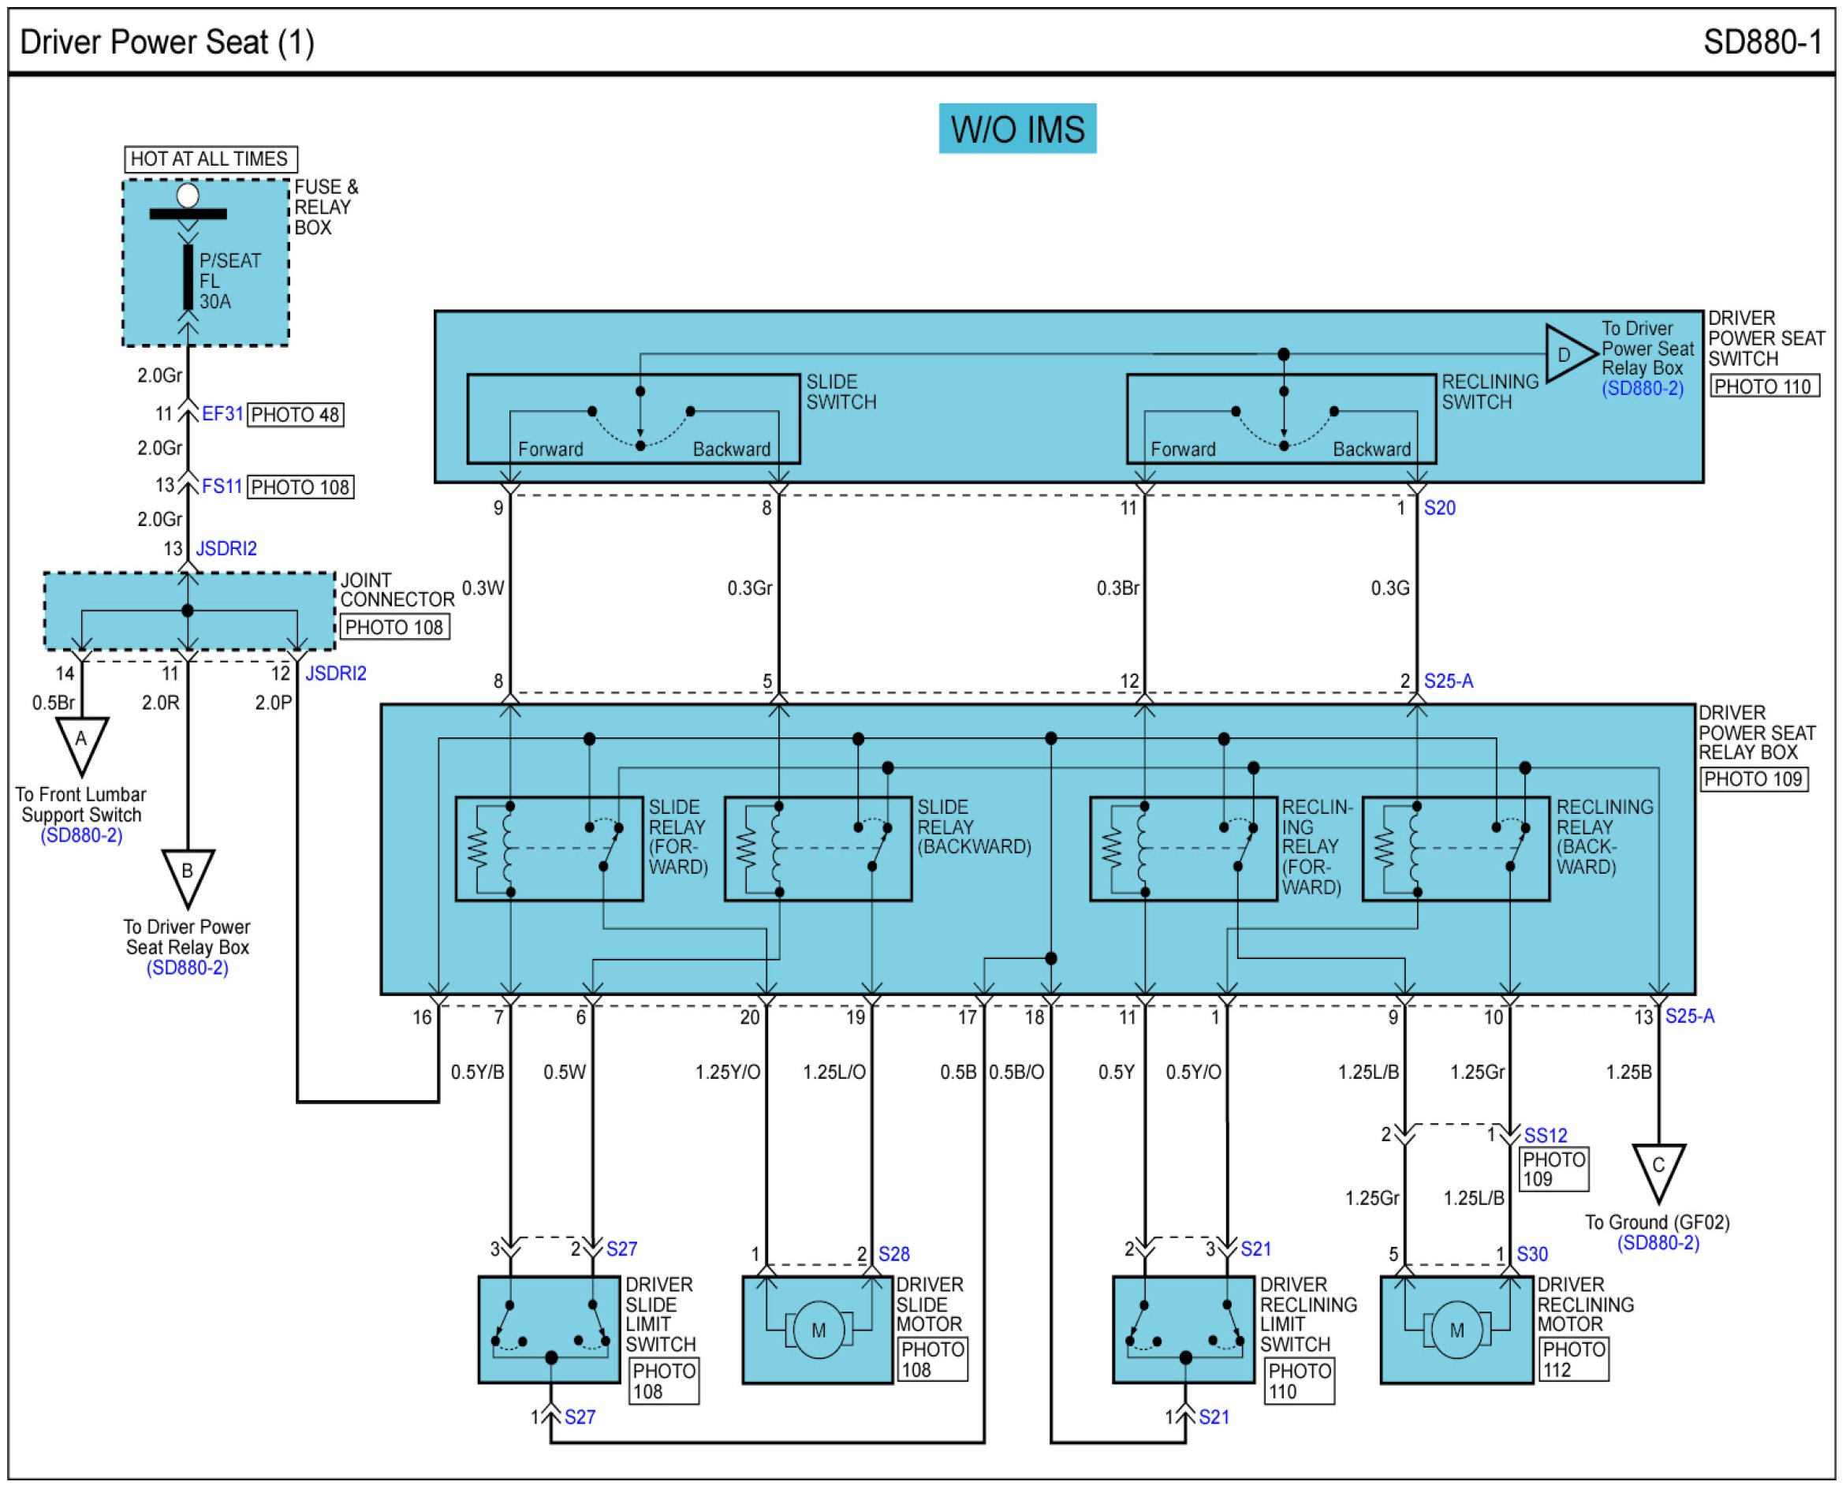Click the SS12 connector label
The height and width of the screenshot is (1489, 1846).
(x=1544, y=1136)
